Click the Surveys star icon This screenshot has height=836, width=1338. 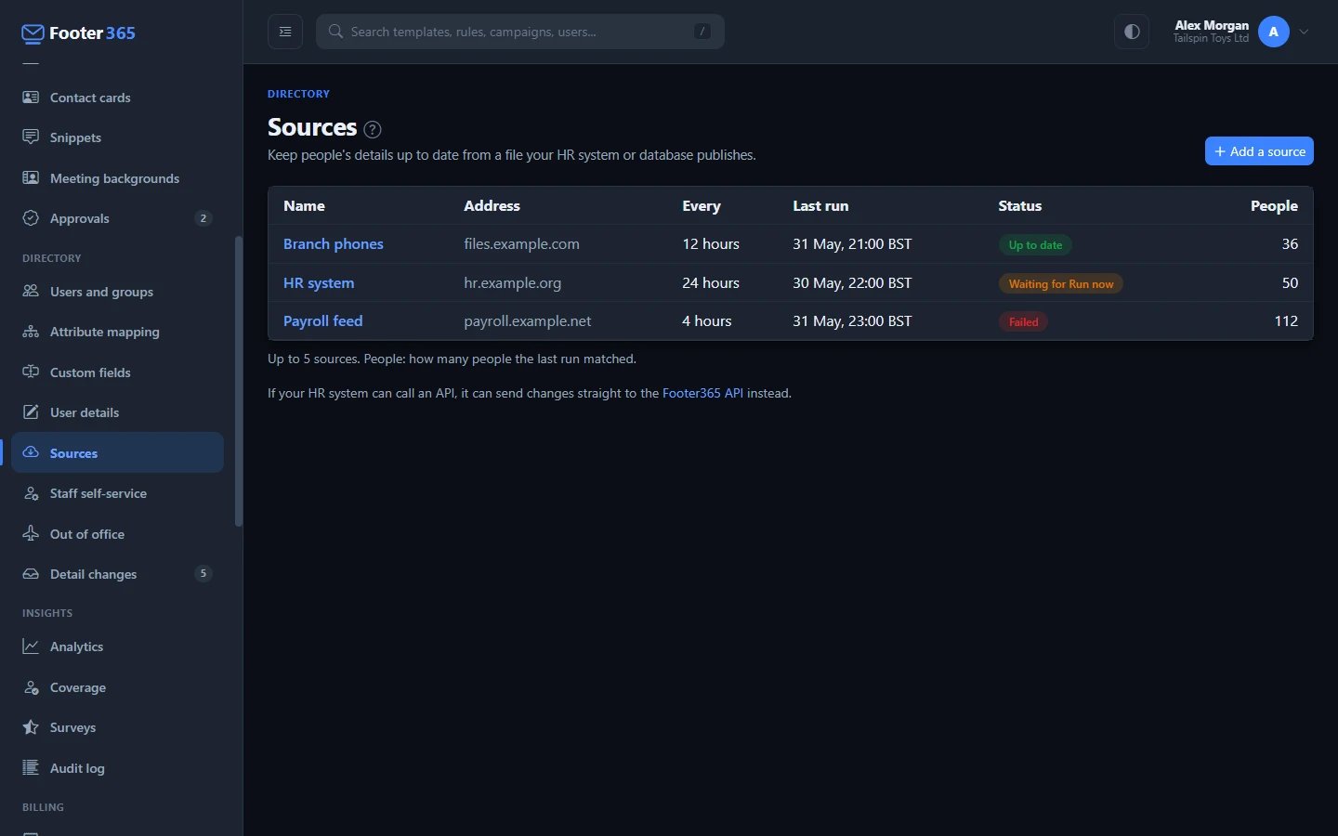tap(31, 726)
